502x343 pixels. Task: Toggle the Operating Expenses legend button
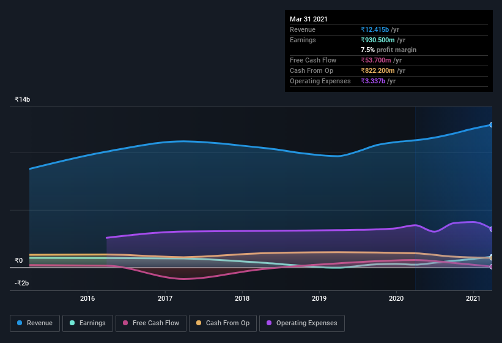click(302, 323)
